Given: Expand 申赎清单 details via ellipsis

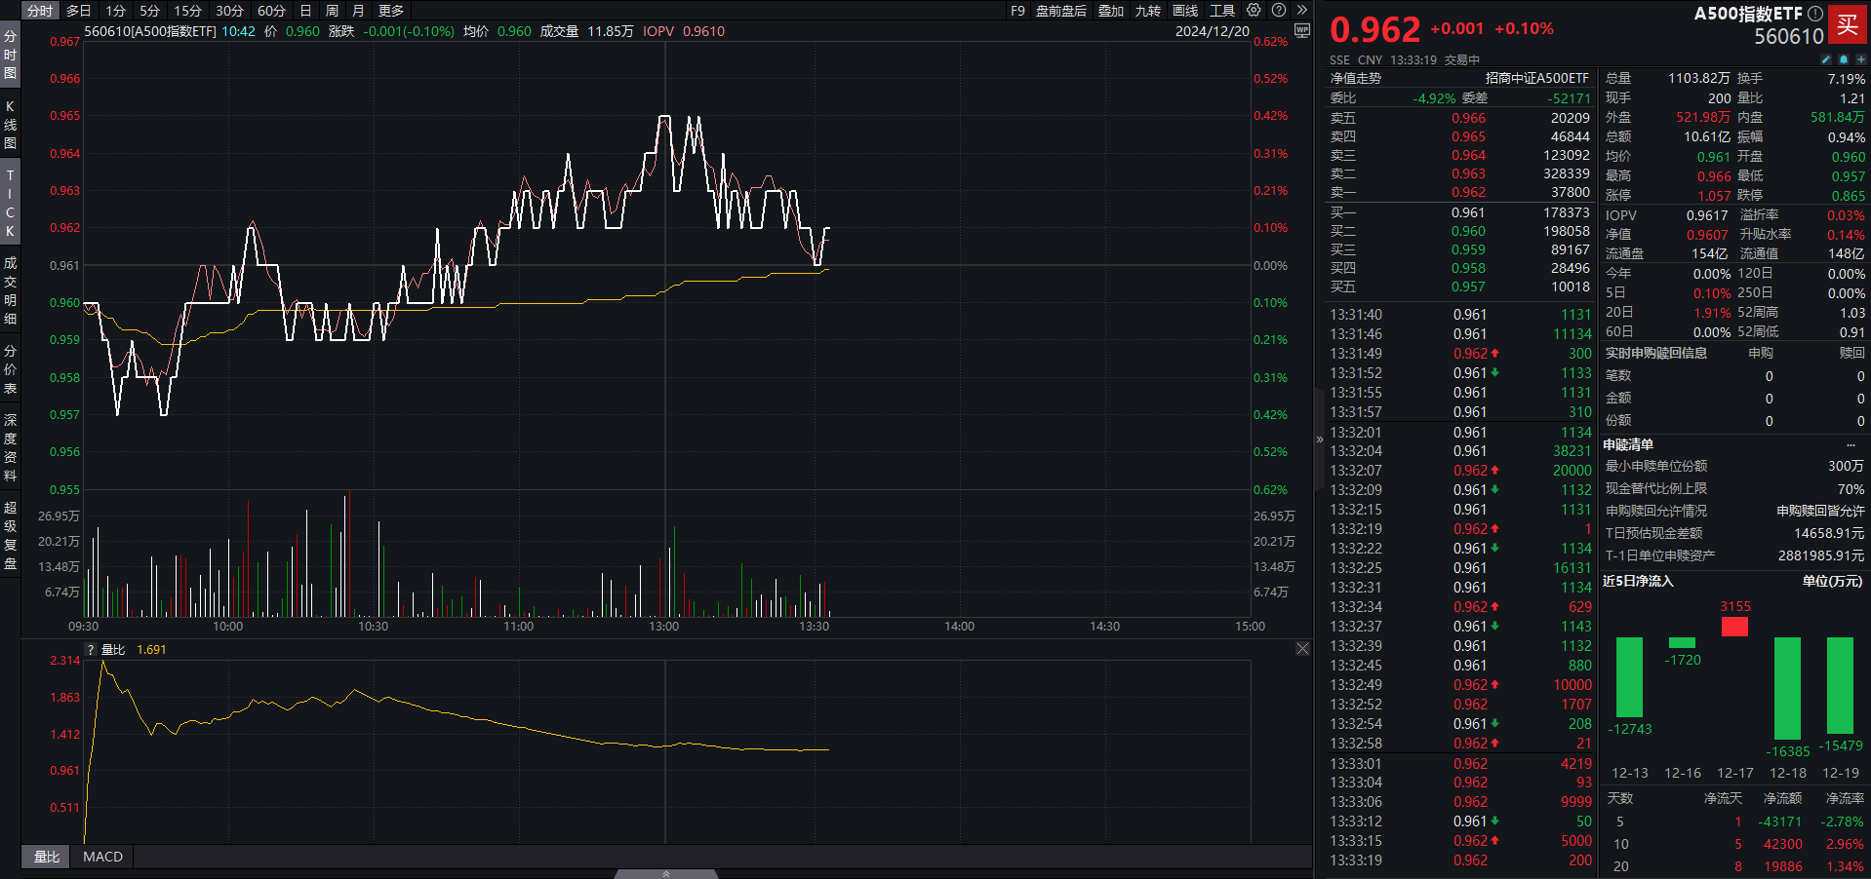Looking at the screenshot, I should 1853,444.
